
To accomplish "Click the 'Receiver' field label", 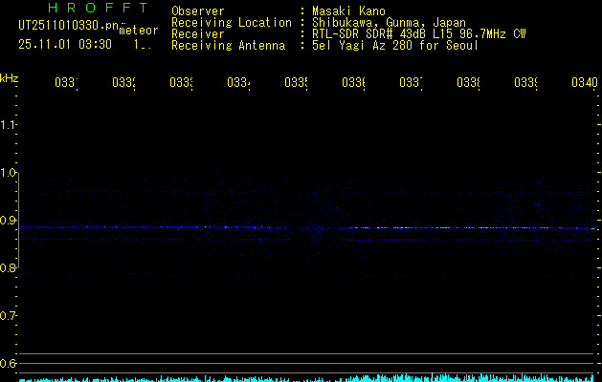I will (x=198, y=34).
